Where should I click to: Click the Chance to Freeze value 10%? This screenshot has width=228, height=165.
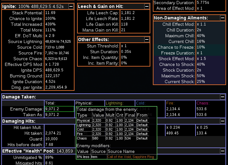pyautogui.click(x=201, y=47)
